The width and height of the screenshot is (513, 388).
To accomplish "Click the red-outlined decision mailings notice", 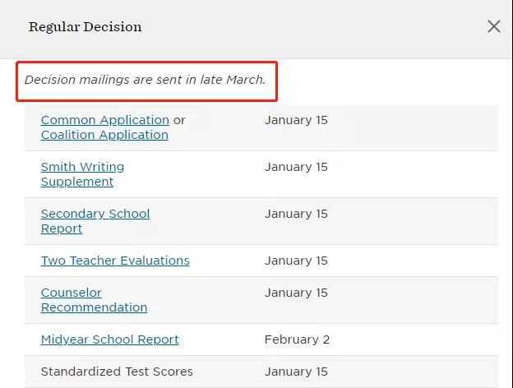I will [x=146, y=81].
